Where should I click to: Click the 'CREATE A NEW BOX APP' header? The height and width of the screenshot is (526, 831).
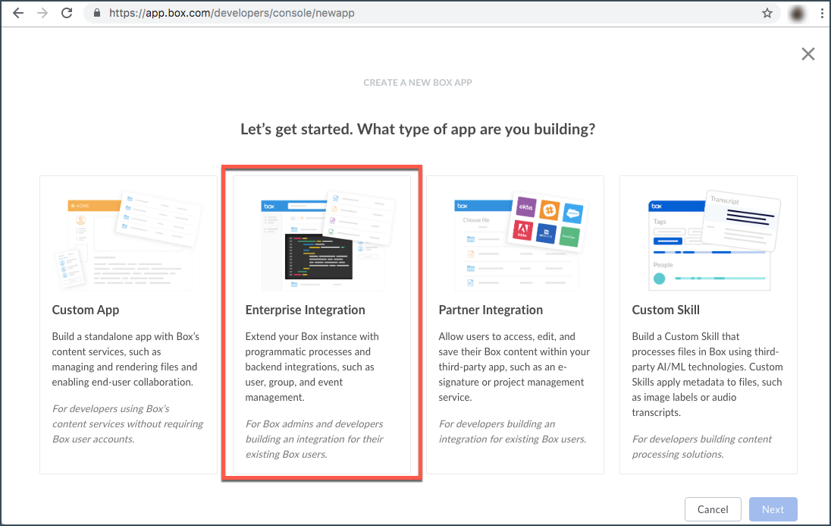click(x=418, y=83)
